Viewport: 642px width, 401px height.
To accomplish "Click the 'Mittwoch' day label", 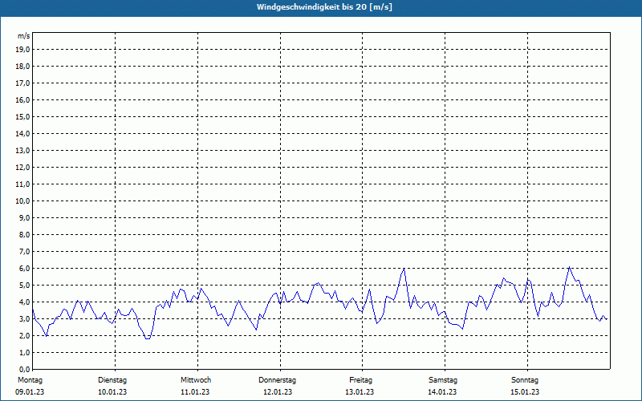I will click(x=196, y=380).
